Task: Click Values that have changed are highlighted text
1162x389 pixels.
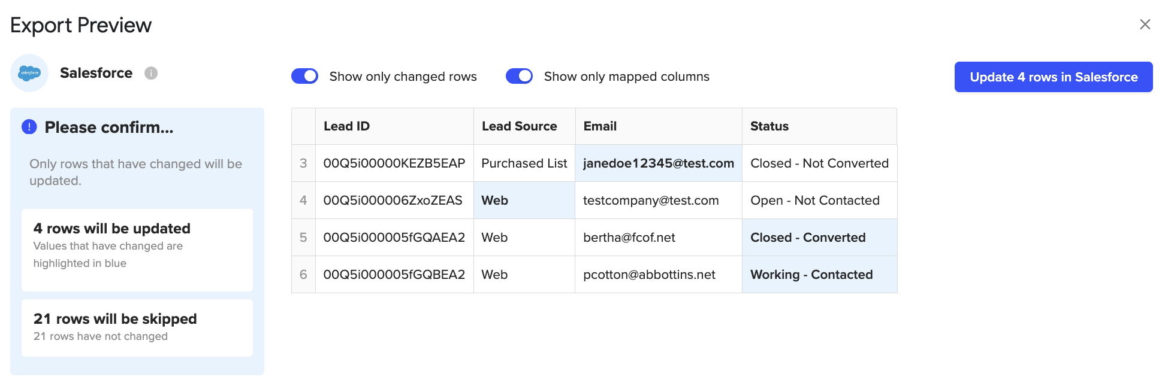Action: coord(108,254)
